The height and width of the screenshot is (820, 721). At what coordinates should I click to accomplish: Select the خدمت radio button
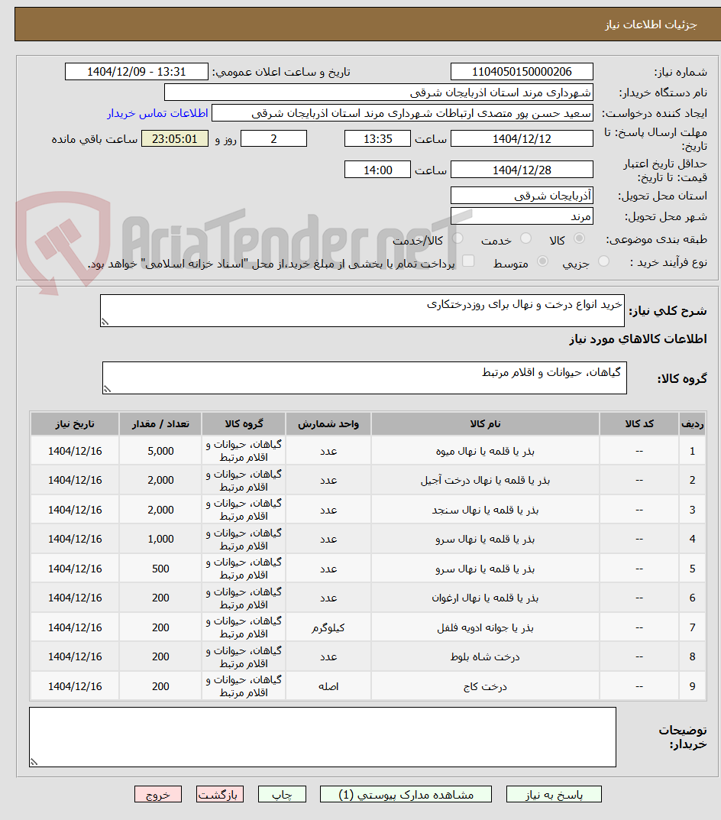click(x=526, y=238)
